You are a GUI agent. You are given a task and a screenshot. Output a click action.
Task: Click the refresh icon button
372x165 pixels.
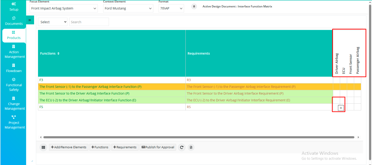click(182, 147)
